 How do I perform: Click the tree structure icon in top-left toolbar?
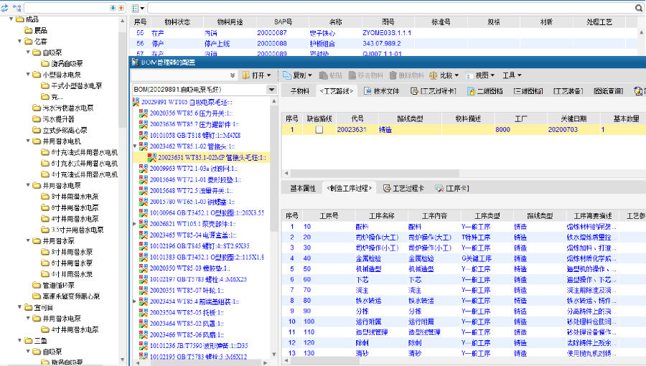pyautogui.click(x=17, y=7)
